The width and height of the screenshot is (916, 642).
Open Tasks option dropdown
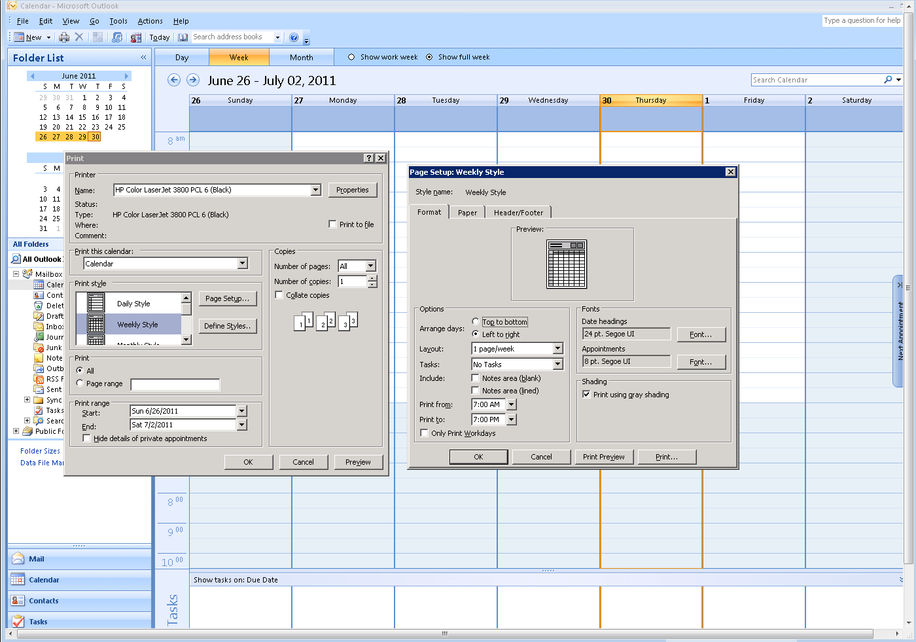click(x=558, y=364)
